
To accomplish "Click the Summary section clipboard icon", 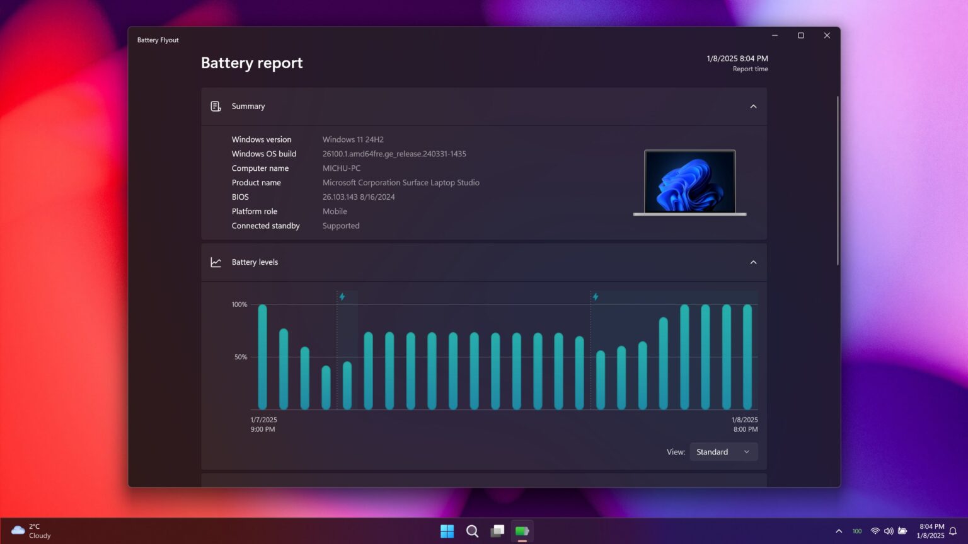I will pyautogui.click(x=216, y=106).
